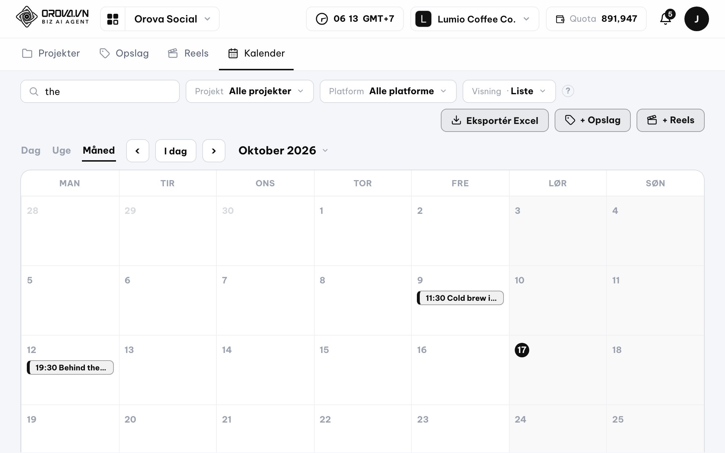Image resolution: width=725 pixels, height=453 pixels.
Task: Switch to the Opslag tab
Action: click(x=124, y=53)
